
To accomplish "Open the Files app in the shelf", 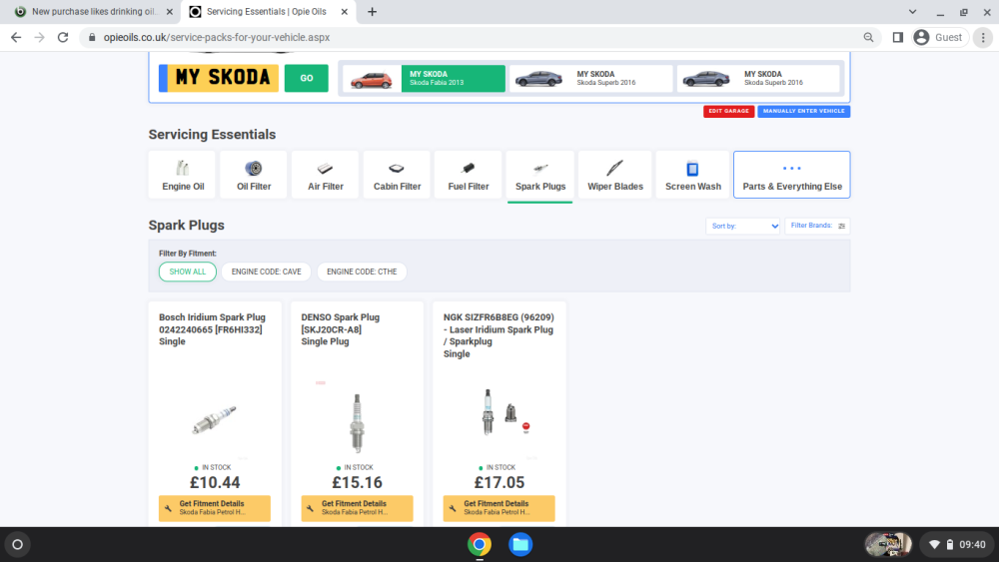I will point(519,544).
